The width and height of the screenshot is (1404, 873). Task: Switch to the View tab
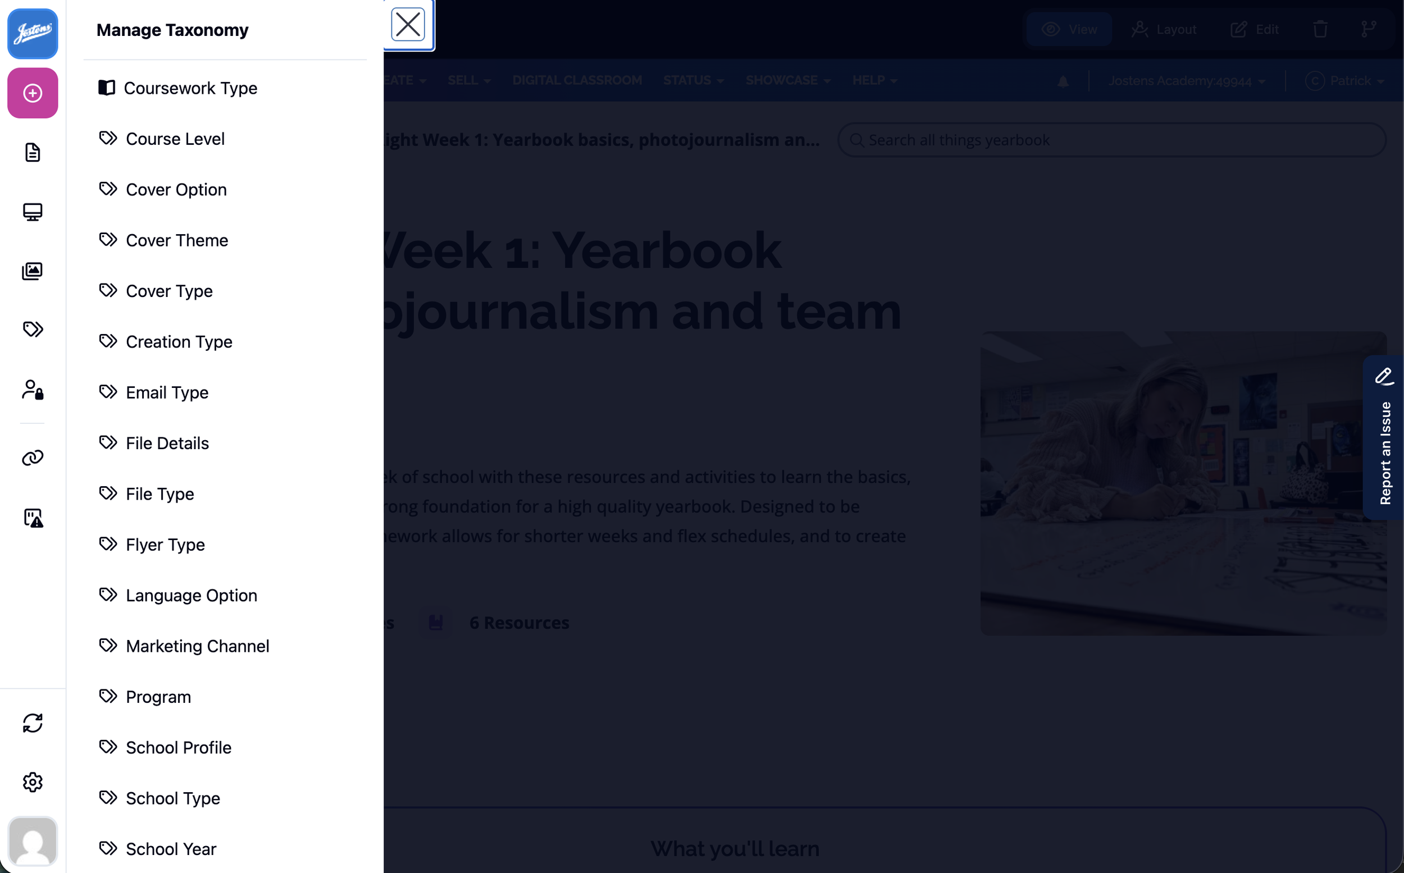(x=1070, y=29)
